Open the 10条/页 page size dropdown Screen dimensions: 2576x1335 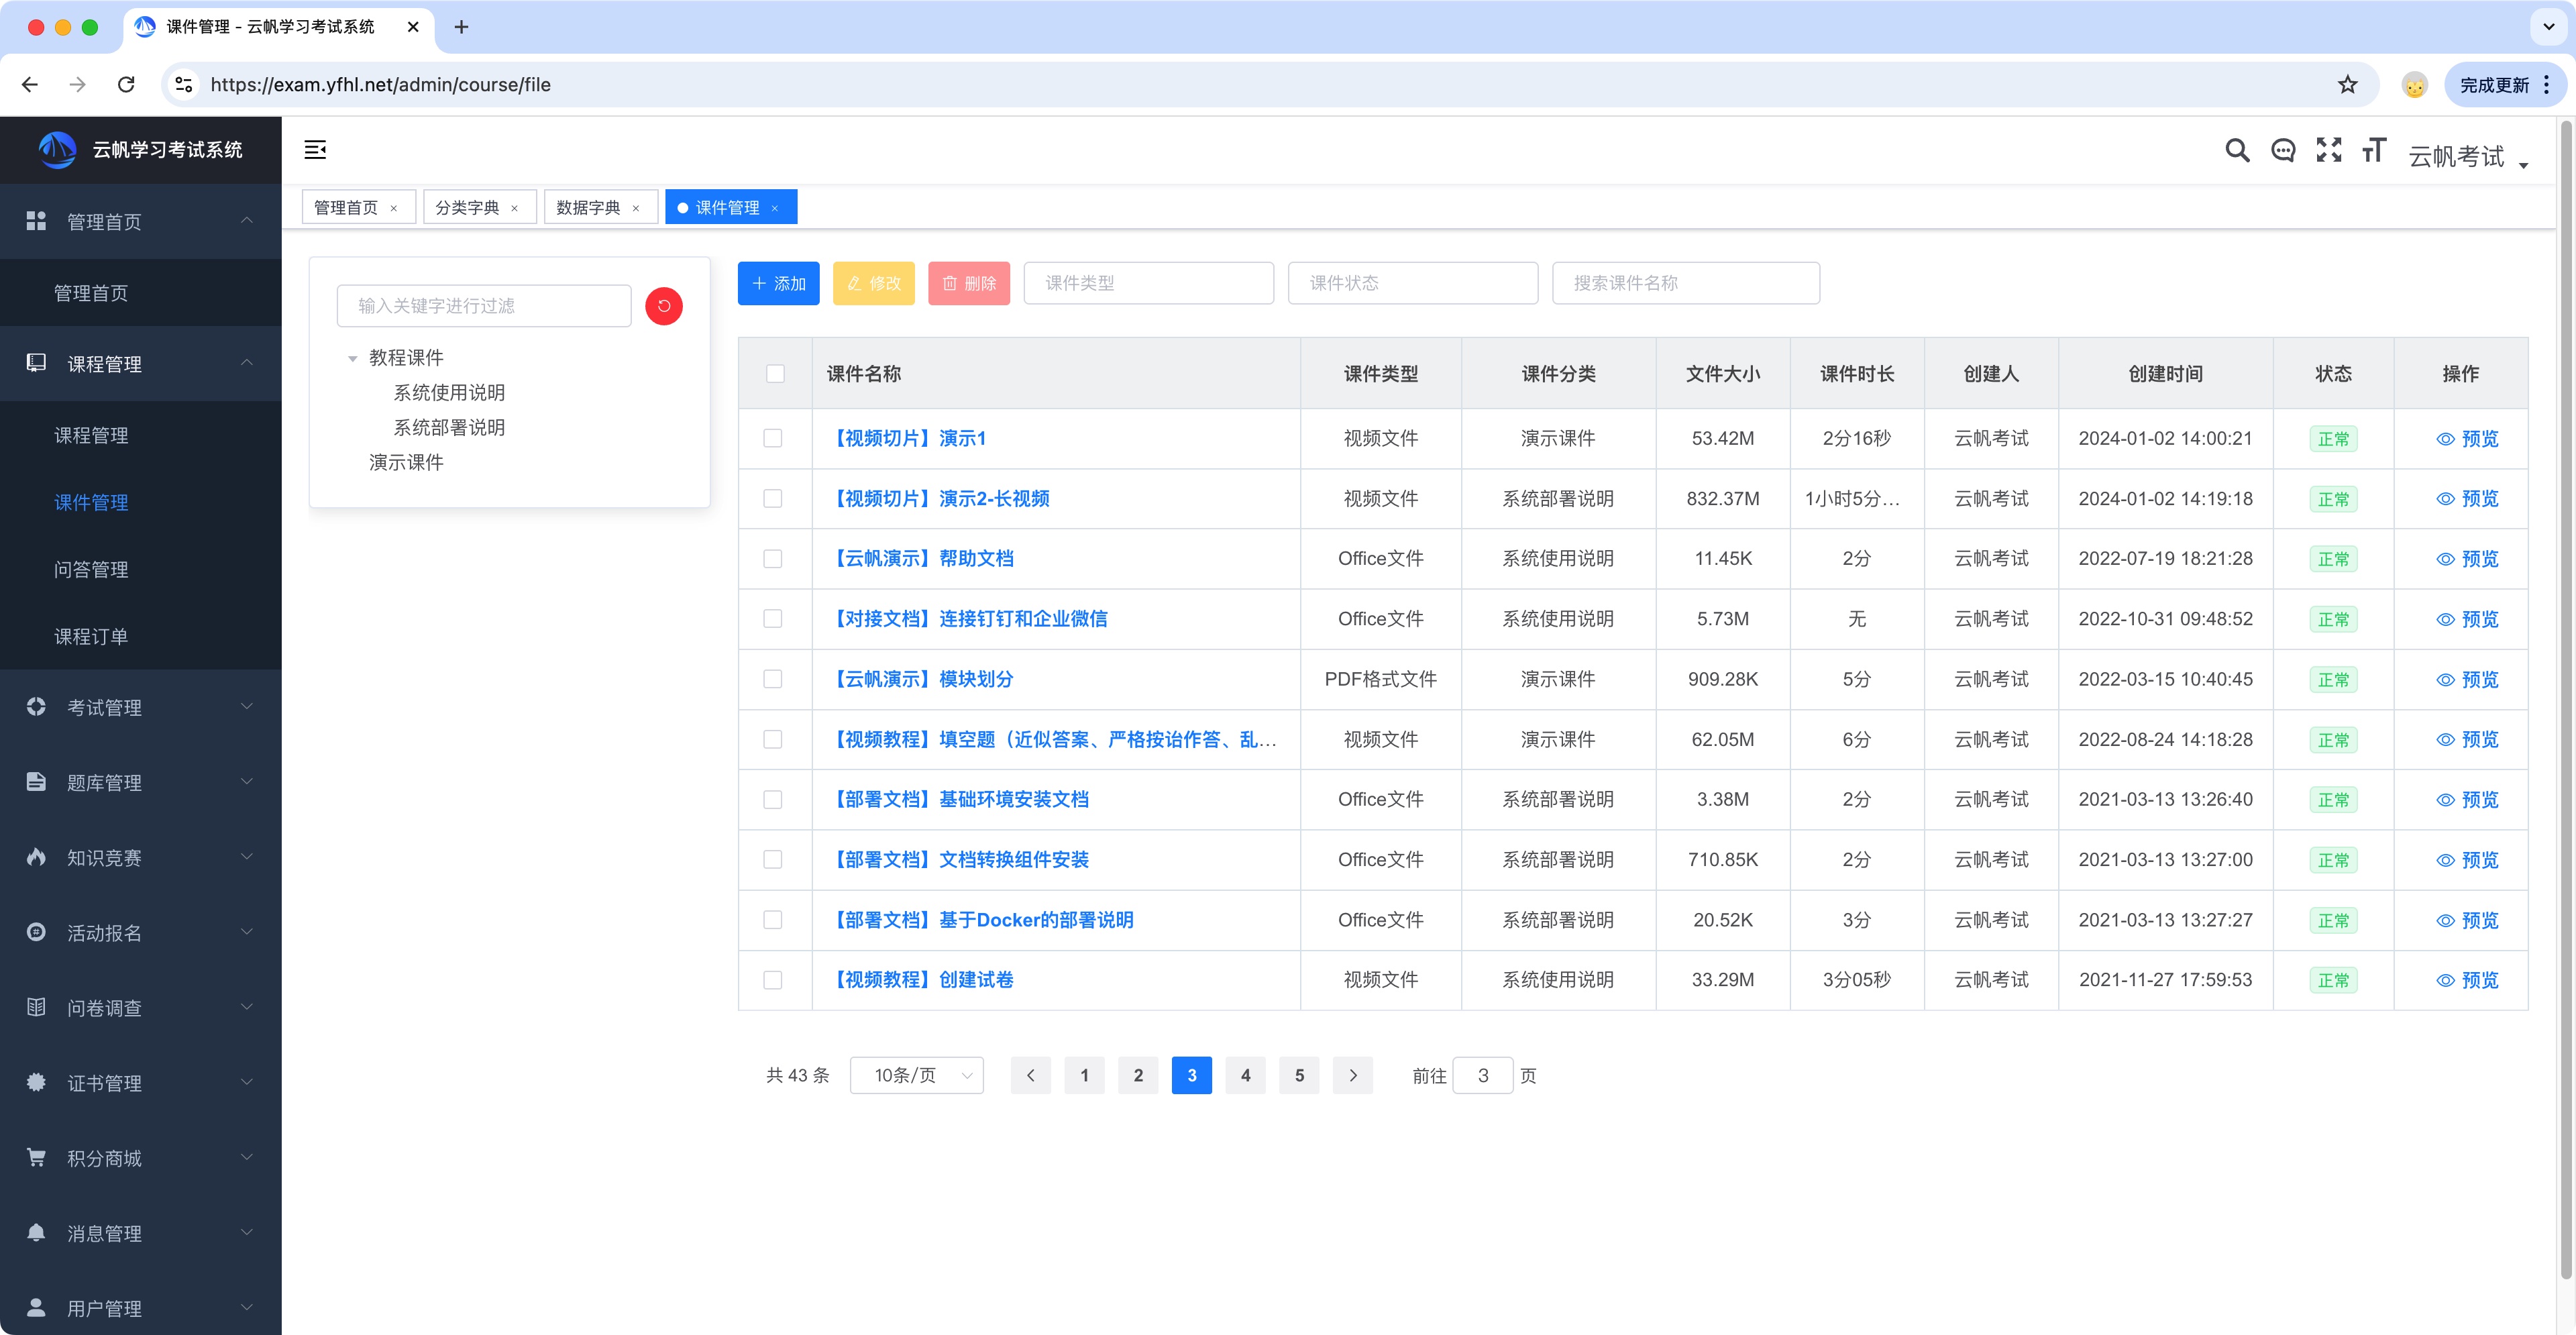click(917, 1075)
